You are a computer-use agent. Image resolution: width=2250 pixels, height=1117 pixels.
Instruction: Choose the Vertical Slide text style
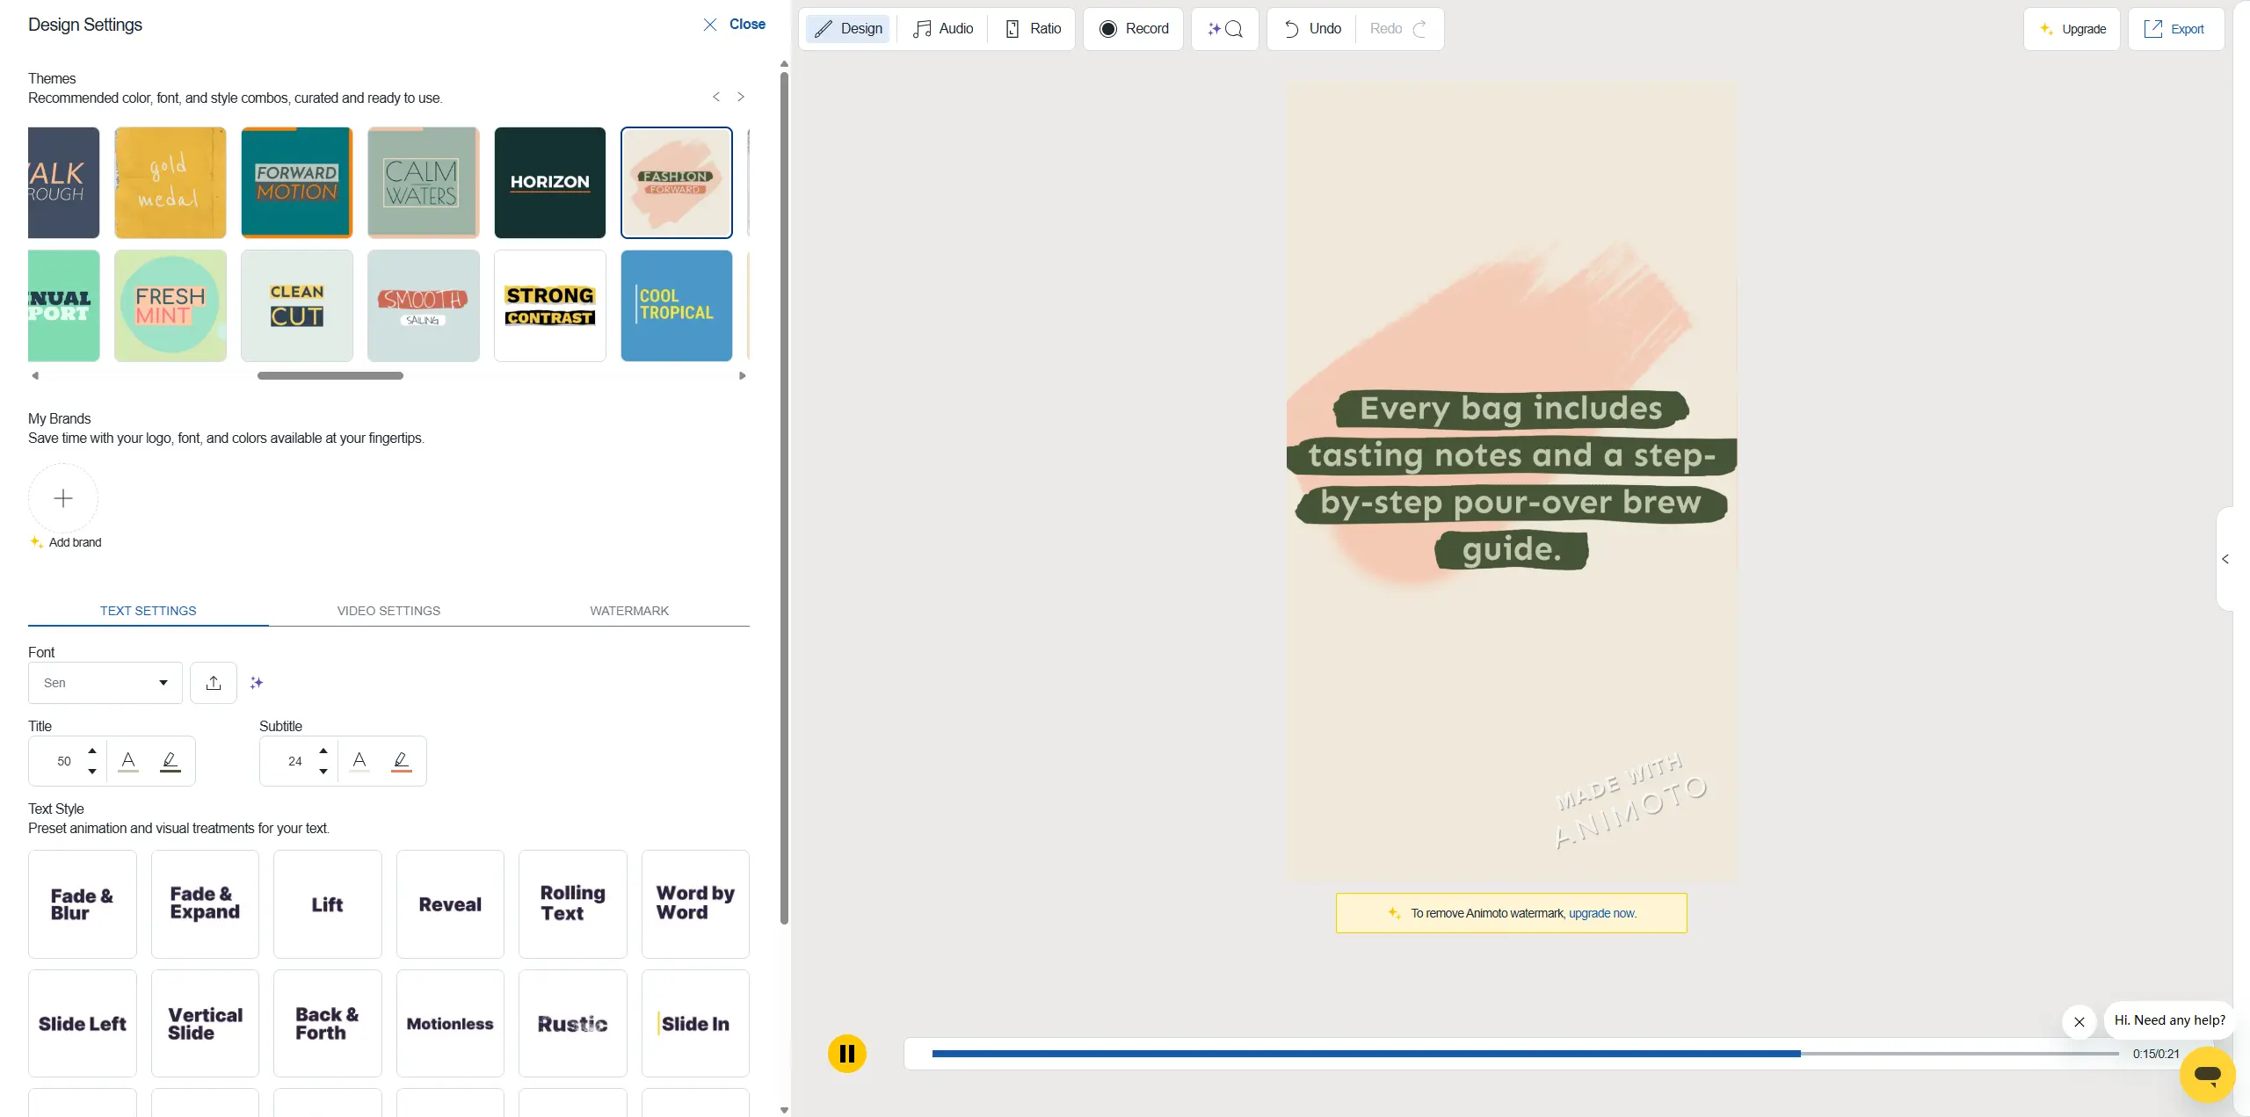tap(205, 1024)
